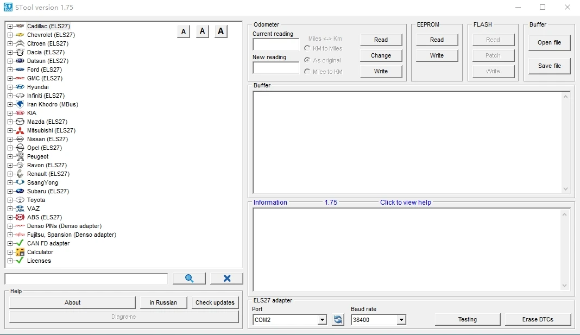
Task: Select the As original radio option
Action: [307, 60]
